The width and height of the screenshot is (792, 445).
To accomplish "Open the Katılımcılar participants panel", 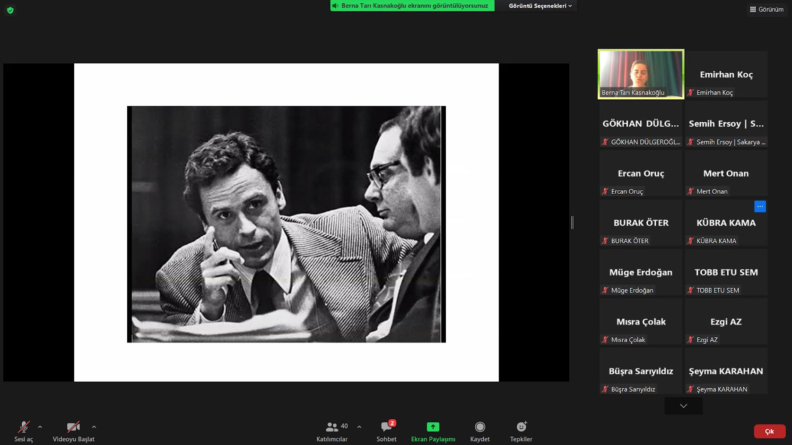I will [x=332, y=431].
